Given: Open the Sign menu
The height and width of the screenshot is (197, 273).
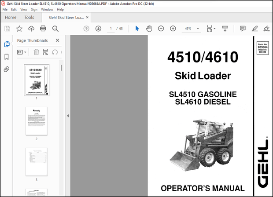Looking at the screenshot, I should click(34, 10).
